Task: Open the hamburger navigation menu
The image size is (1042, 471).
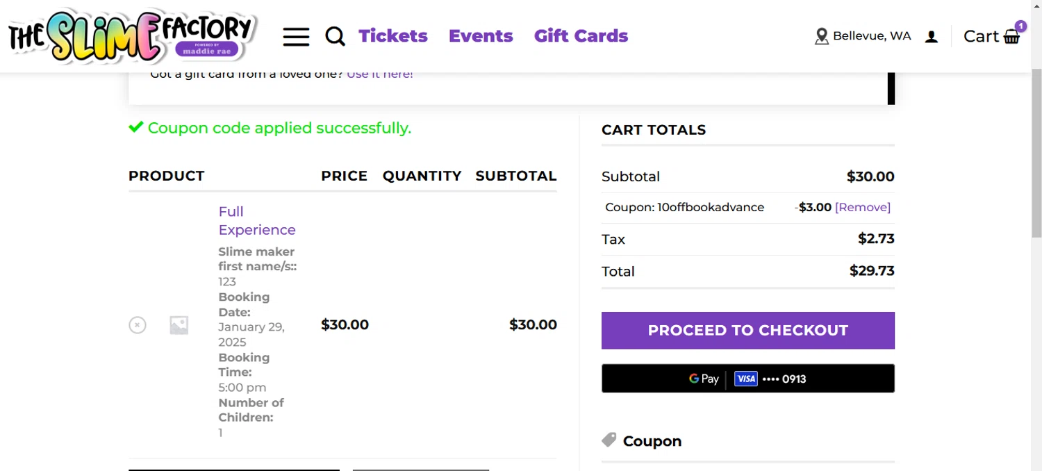Action: 296,37
